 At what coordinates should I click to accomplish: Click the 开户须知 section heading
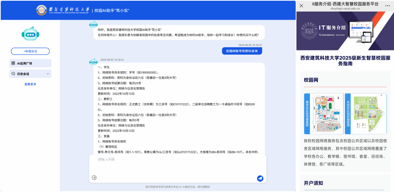pos(313,183)
